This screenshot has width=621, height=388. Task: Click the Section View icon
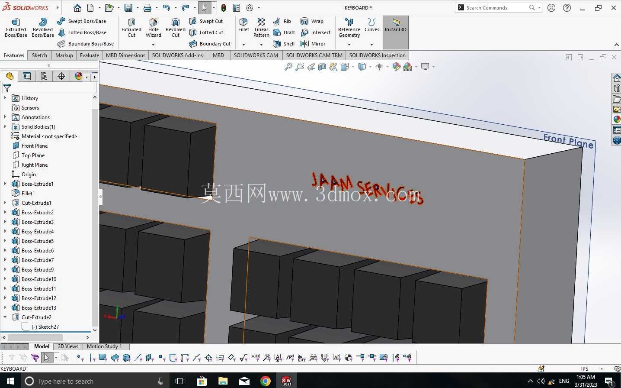(x=322, y=67)
